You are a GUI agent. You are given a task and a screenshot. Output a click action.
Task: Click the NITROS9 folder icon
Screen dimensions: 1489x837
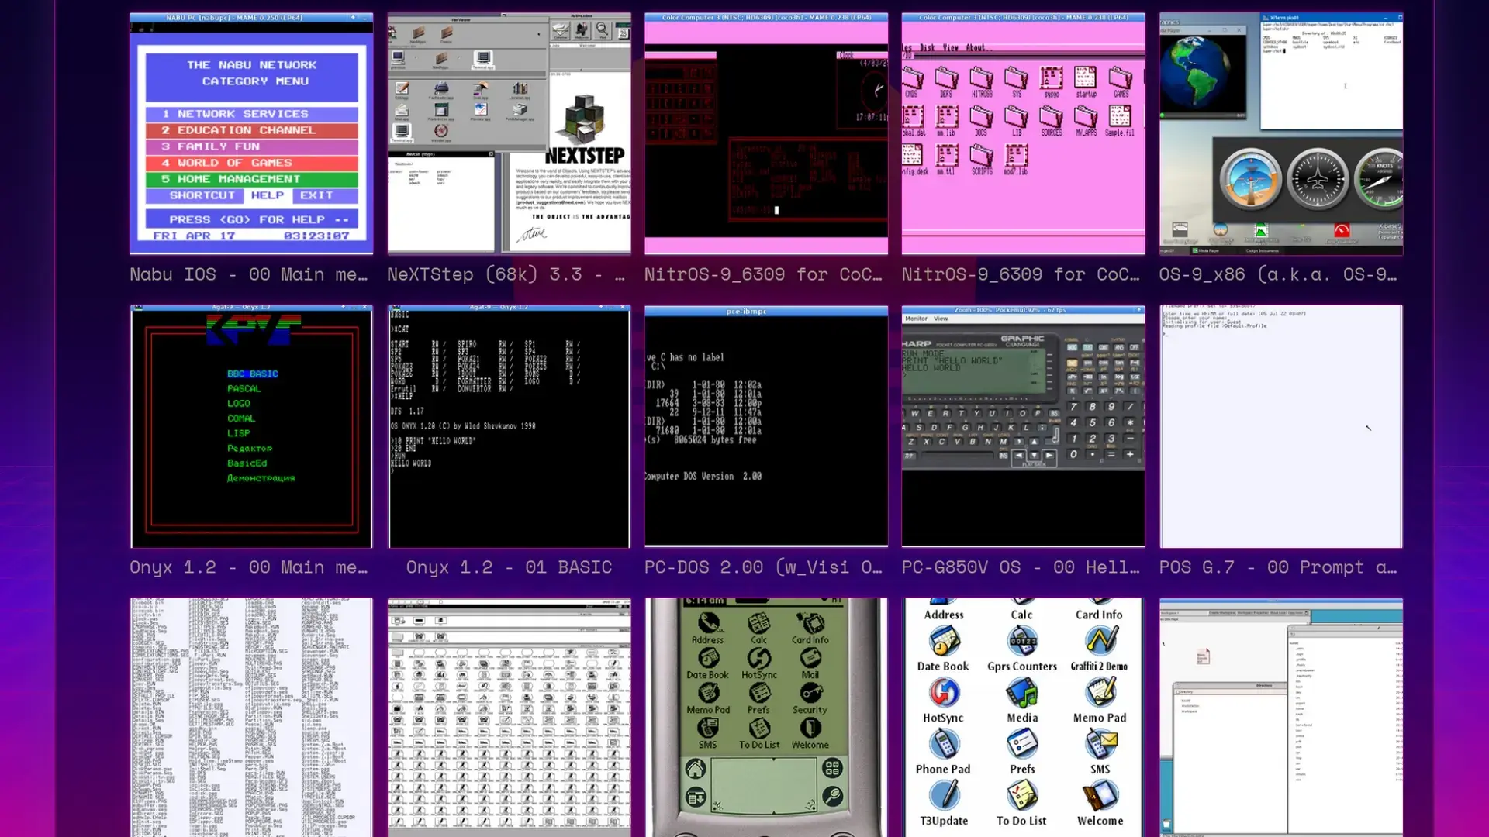pos(981,82)
